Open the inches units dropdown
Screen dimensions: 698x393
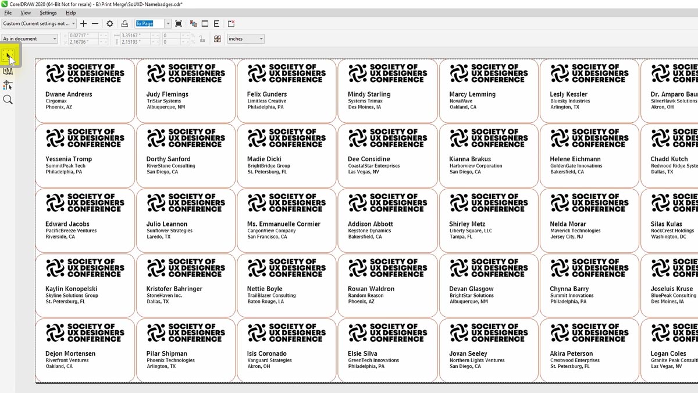coord(261,39)
